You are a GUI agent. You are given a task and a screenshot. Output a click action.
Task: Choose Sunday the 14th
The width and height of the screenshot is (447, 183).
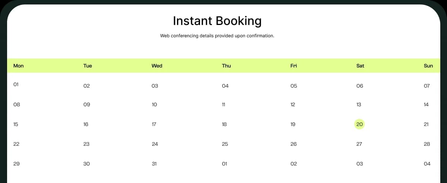pyautogui.click(x=426, y=105)
